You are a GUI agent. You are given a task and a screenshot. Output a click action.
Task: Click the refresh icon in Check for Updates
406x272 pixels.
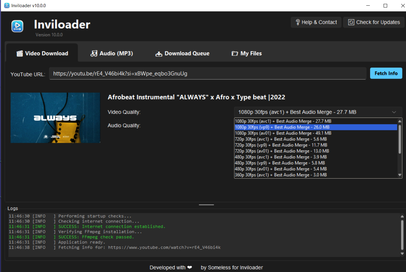click(x=351, y=22)
